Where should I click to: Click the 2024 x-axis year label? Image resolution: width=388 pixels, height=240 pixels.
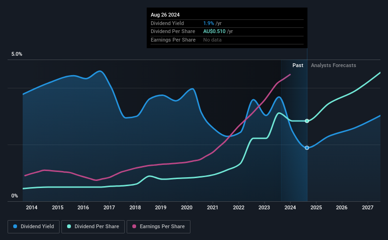click(290, 207)
